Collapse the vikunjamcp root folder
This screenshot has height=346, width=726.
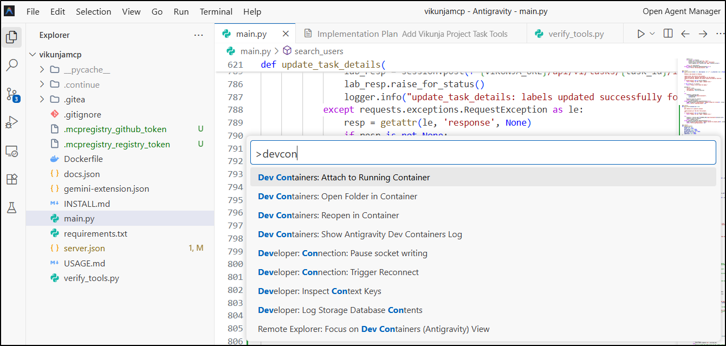(33, 55)
